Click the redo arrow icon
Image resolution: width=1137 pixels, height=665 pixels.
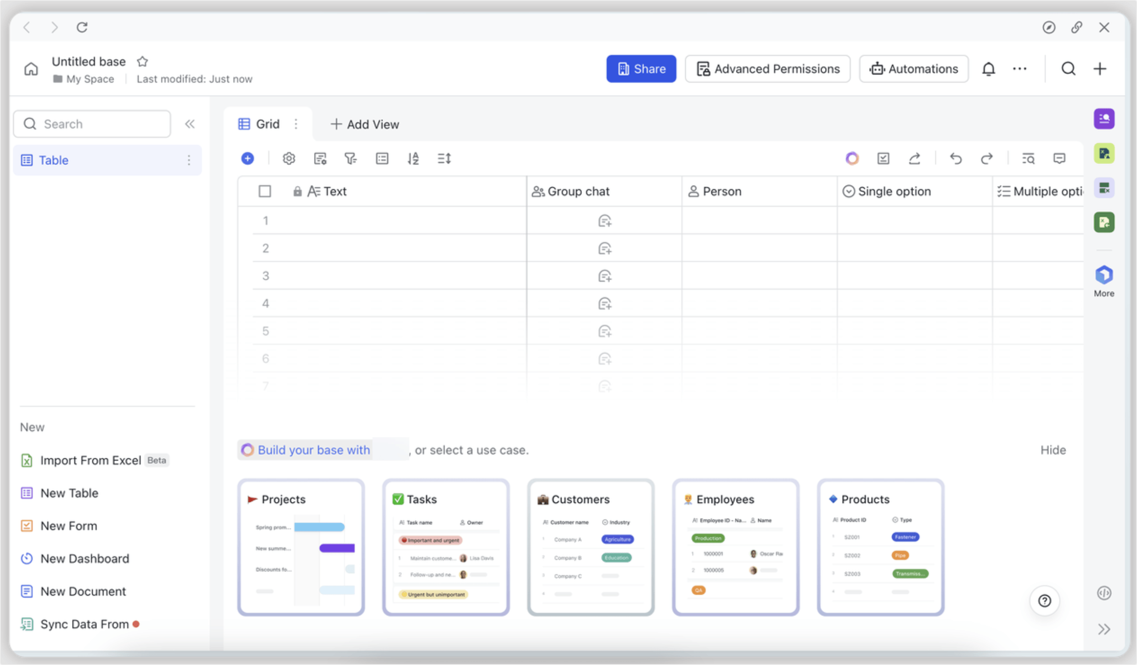(x=986, y=158)
